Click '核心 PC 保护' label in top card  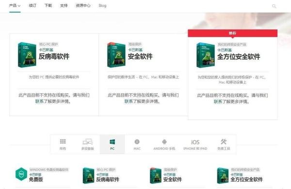(48, 44)
